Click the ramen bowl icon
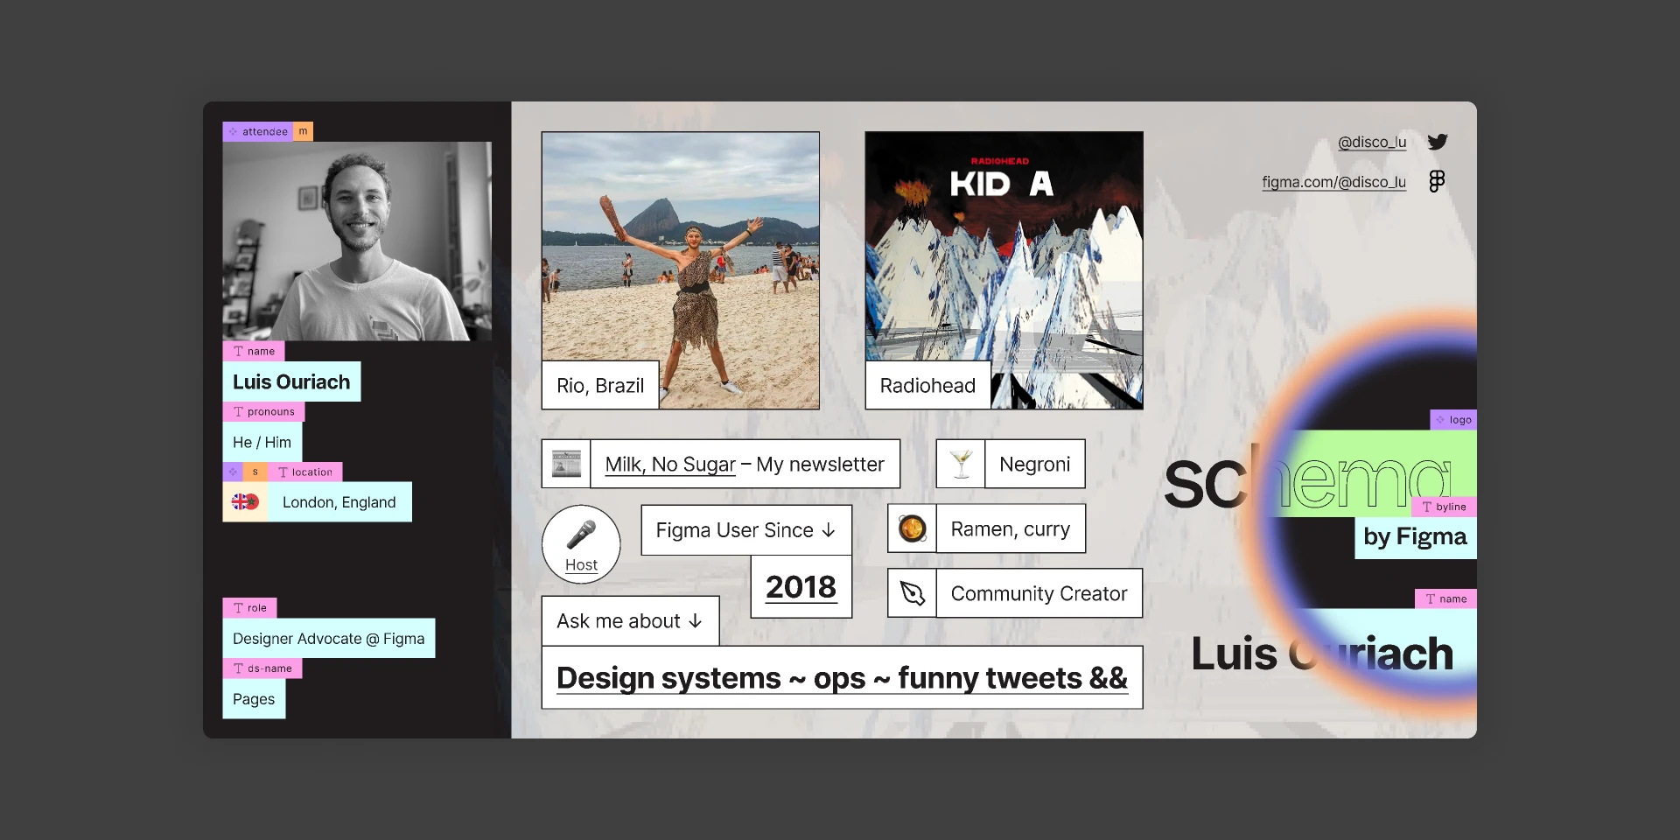The image size is (1680, 840). [913, 528]
